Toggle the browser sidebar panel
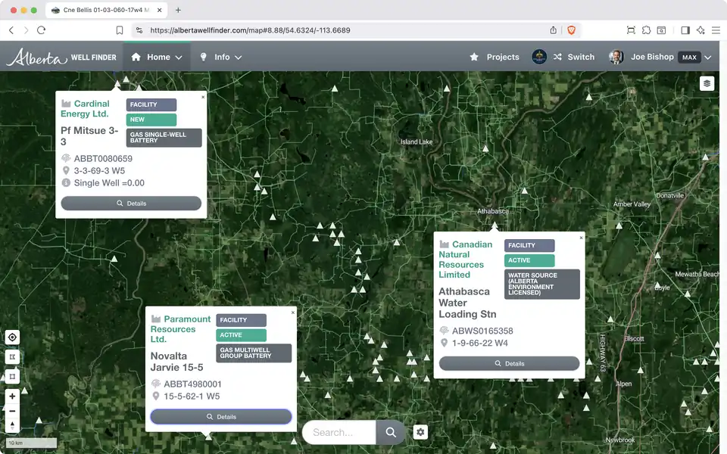 pos(685,30)
